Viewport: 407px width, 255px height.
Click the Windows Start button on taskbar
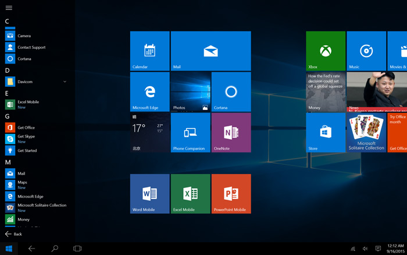pos(9,249)
